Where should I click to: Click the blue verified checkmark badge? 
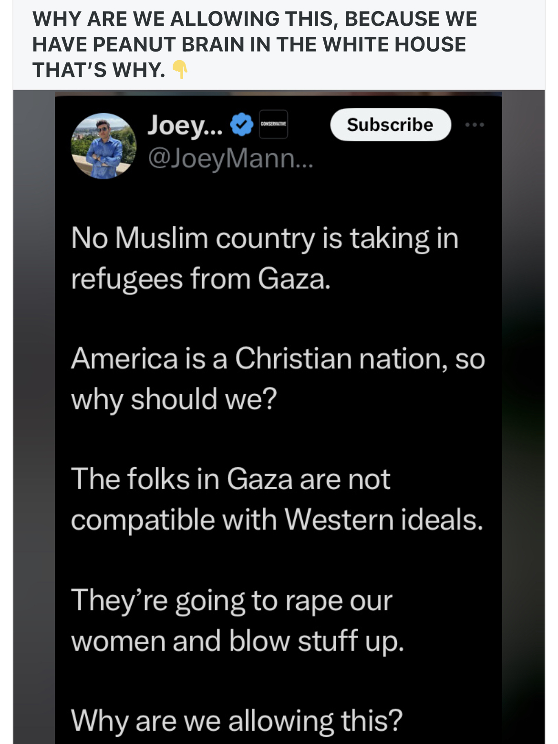tap(242, 125)
